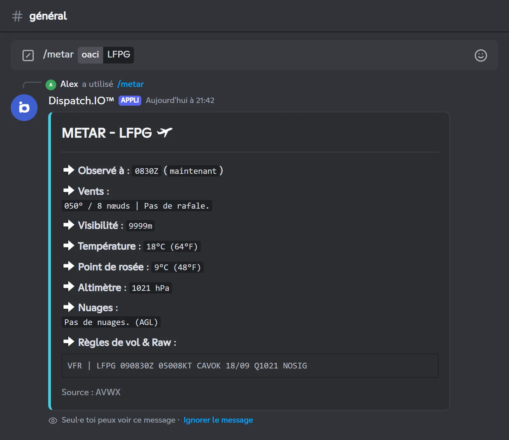Viewport: 509px width, 440px height.
Task: Click the message timestamp 21:42
Action: 180,100
